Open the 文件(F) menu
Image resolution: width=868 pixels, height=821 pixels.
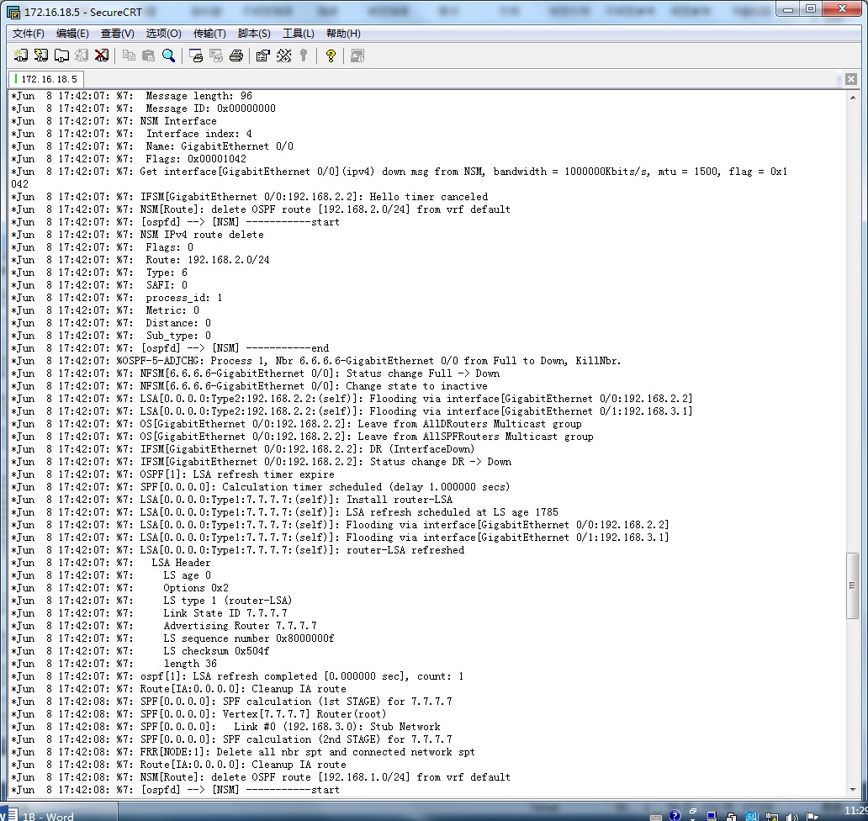click(29, 34)
